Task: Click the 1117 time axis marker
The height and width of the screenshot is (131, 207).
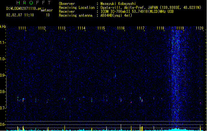Action: [x=141, y=28]
